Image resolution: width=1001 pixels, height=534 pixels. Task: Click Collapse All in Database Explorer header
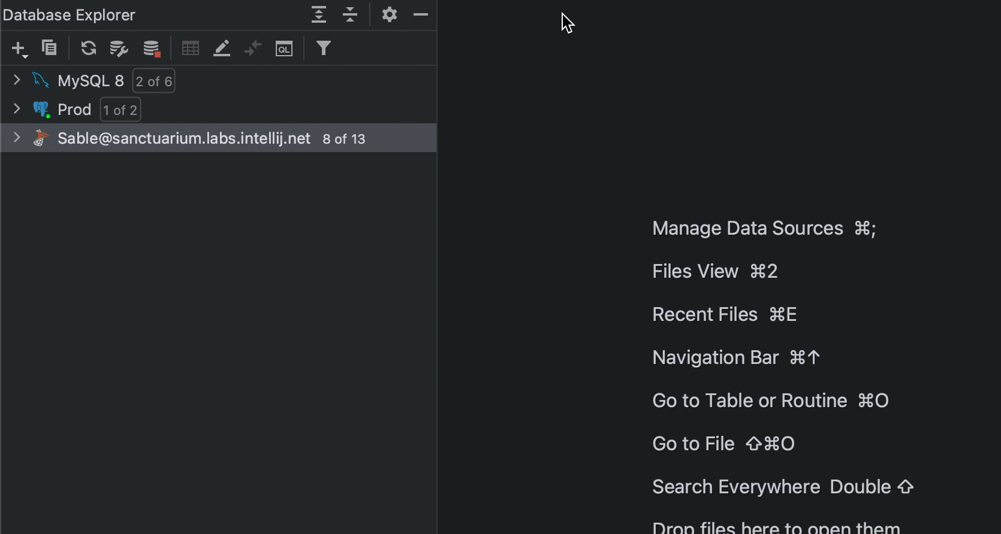[350, 14]
